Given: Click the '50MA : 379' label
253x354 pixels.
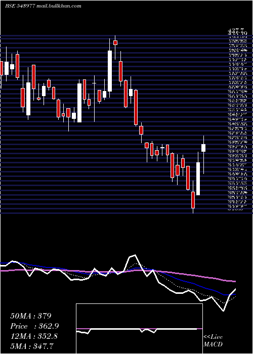Looking at the screenshot, I should 31,316.
